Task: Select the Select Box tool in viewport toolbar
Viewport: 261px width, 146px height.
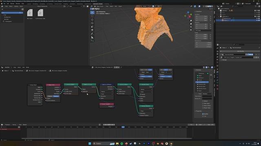Action: [x=92, y=13]
